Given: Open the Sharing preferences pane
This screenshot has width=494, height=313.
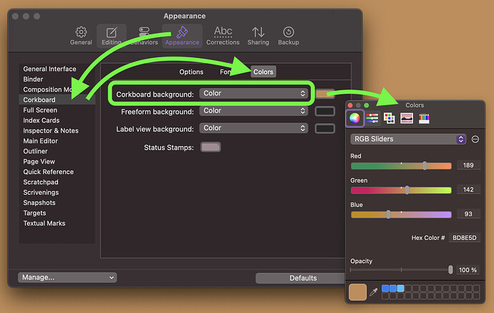Looking at the screenshot, I should [258, 36].
